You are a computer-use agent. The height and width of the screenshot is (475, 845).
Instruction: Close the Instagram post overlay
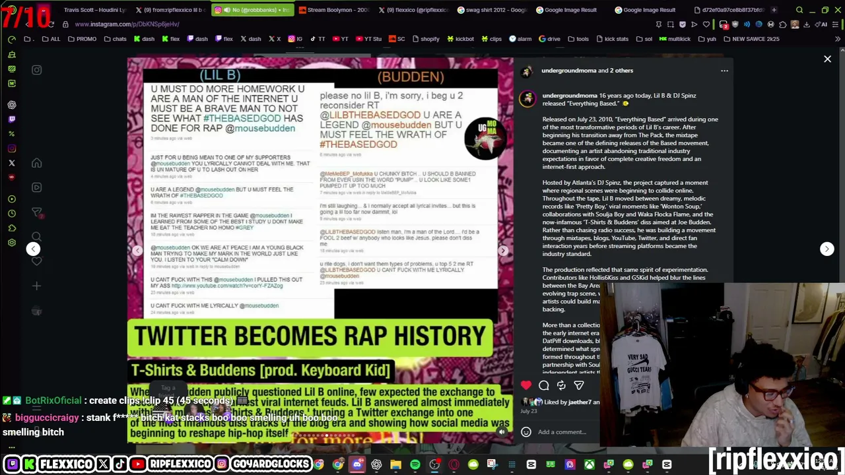coord(827,59)
